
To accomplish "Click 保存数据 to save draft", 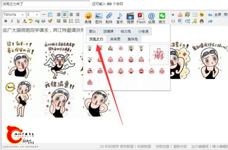I will (x=127, y=146).
